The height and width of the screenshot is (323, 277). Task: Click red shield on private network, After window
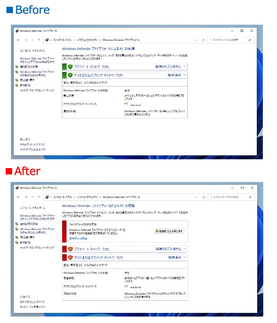(x=70, y=249)
